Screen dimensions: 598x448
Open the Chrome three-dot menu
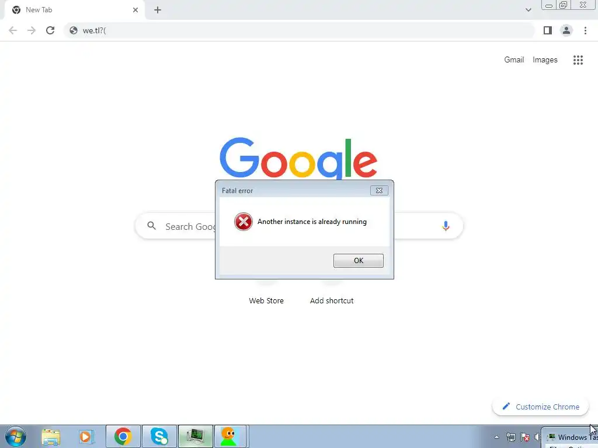point(585,30)
